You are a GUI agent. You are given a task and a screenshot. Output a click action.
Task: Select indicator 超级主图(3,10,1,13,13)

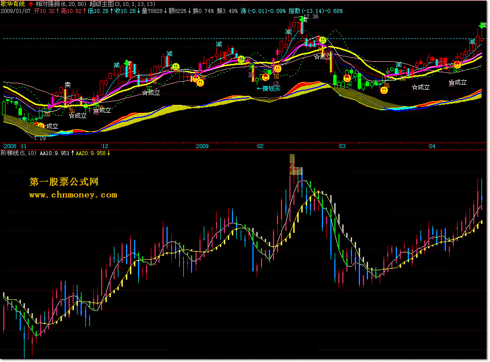[122, 4]
